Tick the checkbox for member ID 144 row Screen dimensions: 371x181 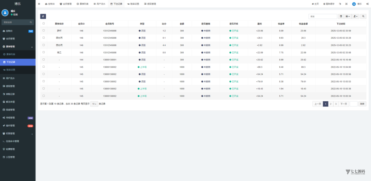pos(44,59)
